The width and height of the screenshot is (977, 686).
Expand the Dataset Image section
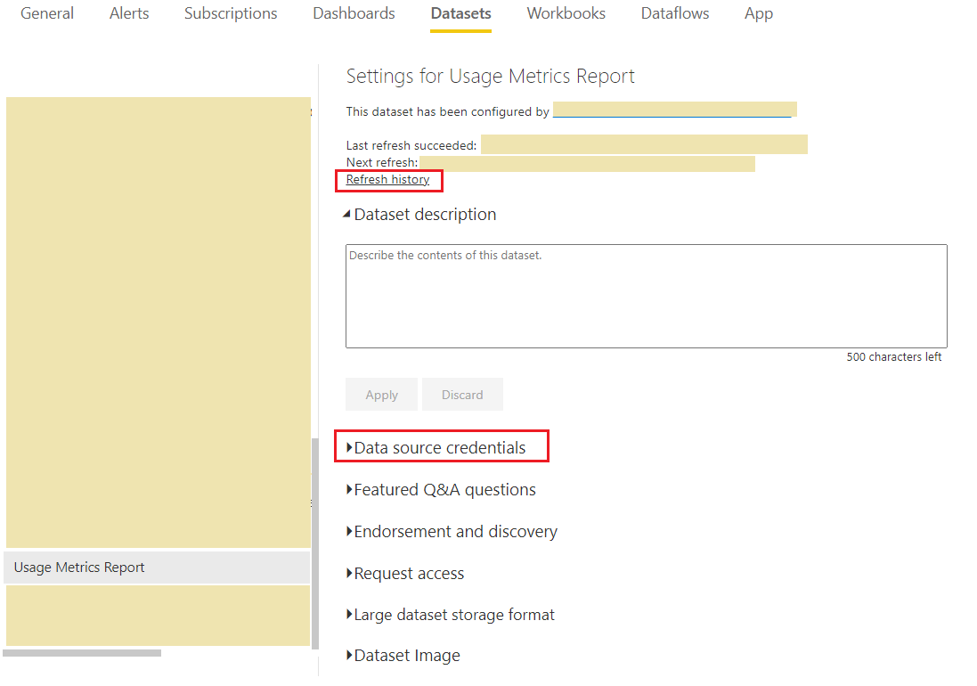click(403, 656)
